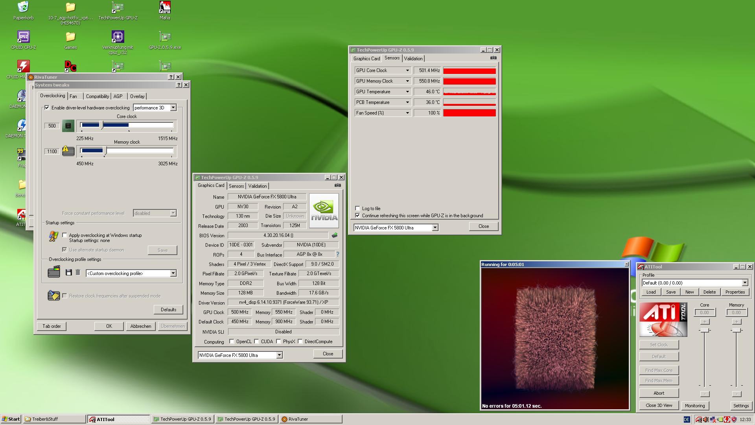Click the save overclocking profile floppy icon

pyautogui.click(x=69, y=273)
